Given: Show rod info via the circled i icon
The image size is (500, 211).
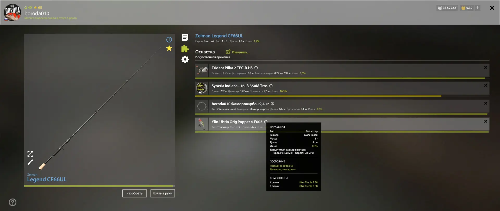Looking at the screenshot, I should tap(169, 40).
